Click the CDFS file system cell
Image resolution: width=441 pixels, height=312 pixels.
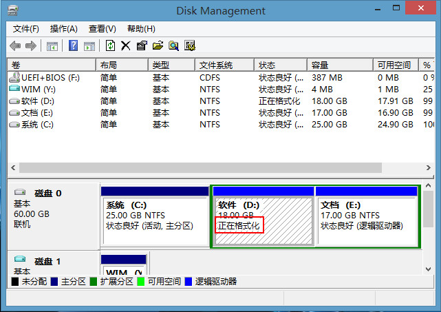[210, 78]
